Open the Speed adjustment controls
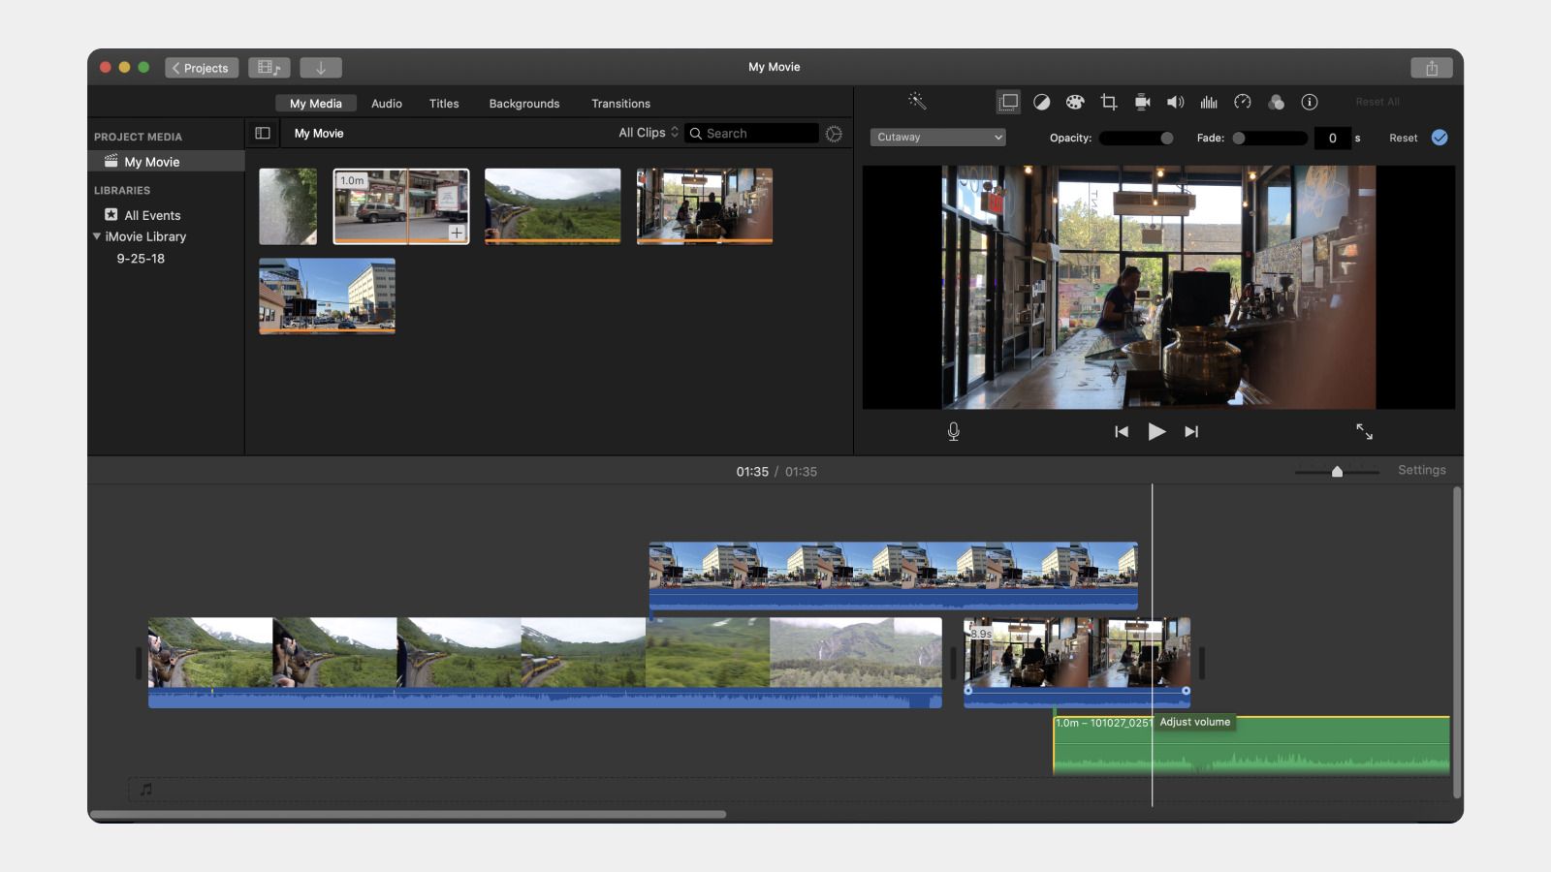1551x872 pixels. (x=1243, y=101)
